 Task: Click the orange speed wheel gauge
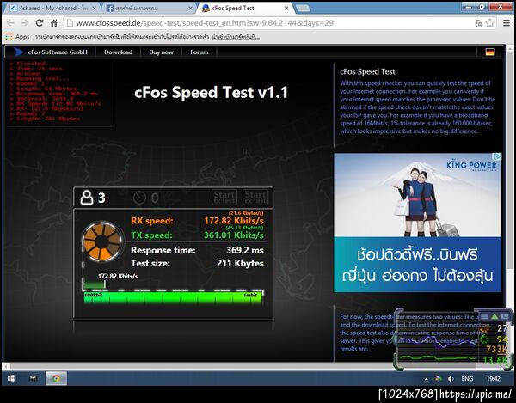pyautogui.click(x=101, y=241)
